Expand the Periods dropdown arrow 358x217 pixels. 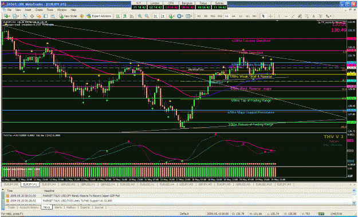click(x=183, y=16)
